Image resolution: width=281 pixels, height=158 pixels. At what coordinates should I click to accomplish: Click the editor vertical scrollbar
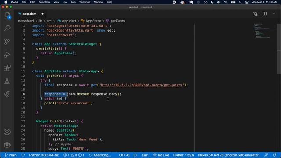coord(279,48)
